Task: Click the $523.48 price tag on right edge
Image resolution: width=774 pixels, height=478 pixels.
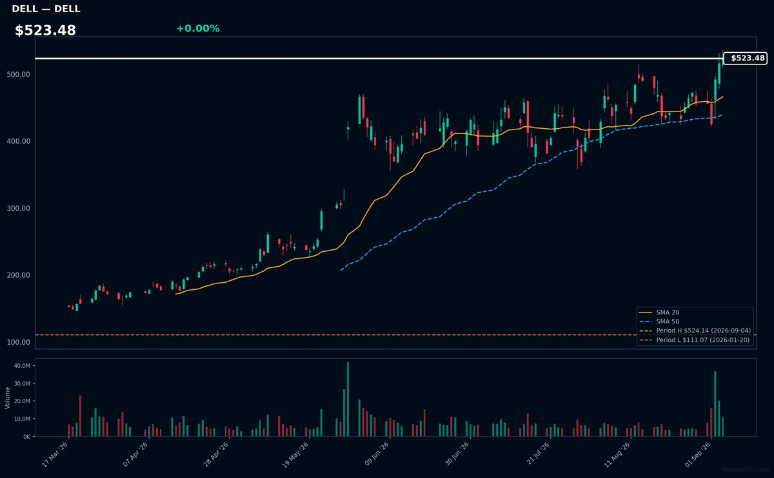Action: coord(745,58)
